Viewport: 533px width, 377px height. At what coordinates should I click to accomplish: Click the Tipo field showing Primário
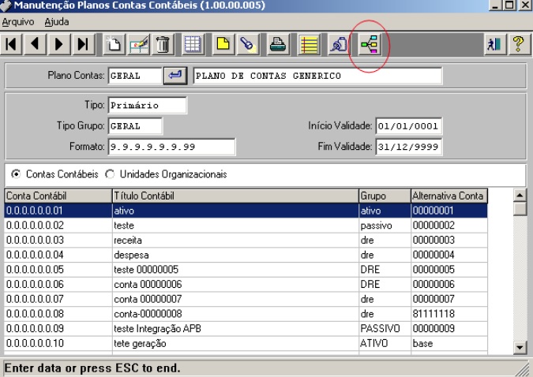(147, 105)
